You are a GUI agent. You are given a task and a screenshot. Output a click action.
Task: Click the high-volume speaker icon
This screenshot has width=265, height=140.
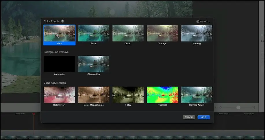(253, 108)
